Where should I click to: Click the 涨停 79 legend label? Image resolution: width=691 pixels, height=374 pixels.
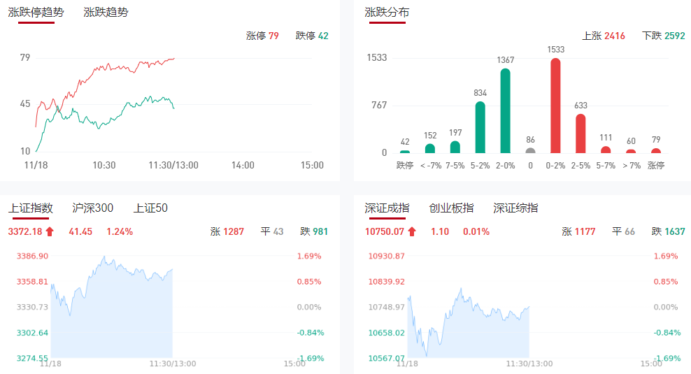tap(262, 36)
